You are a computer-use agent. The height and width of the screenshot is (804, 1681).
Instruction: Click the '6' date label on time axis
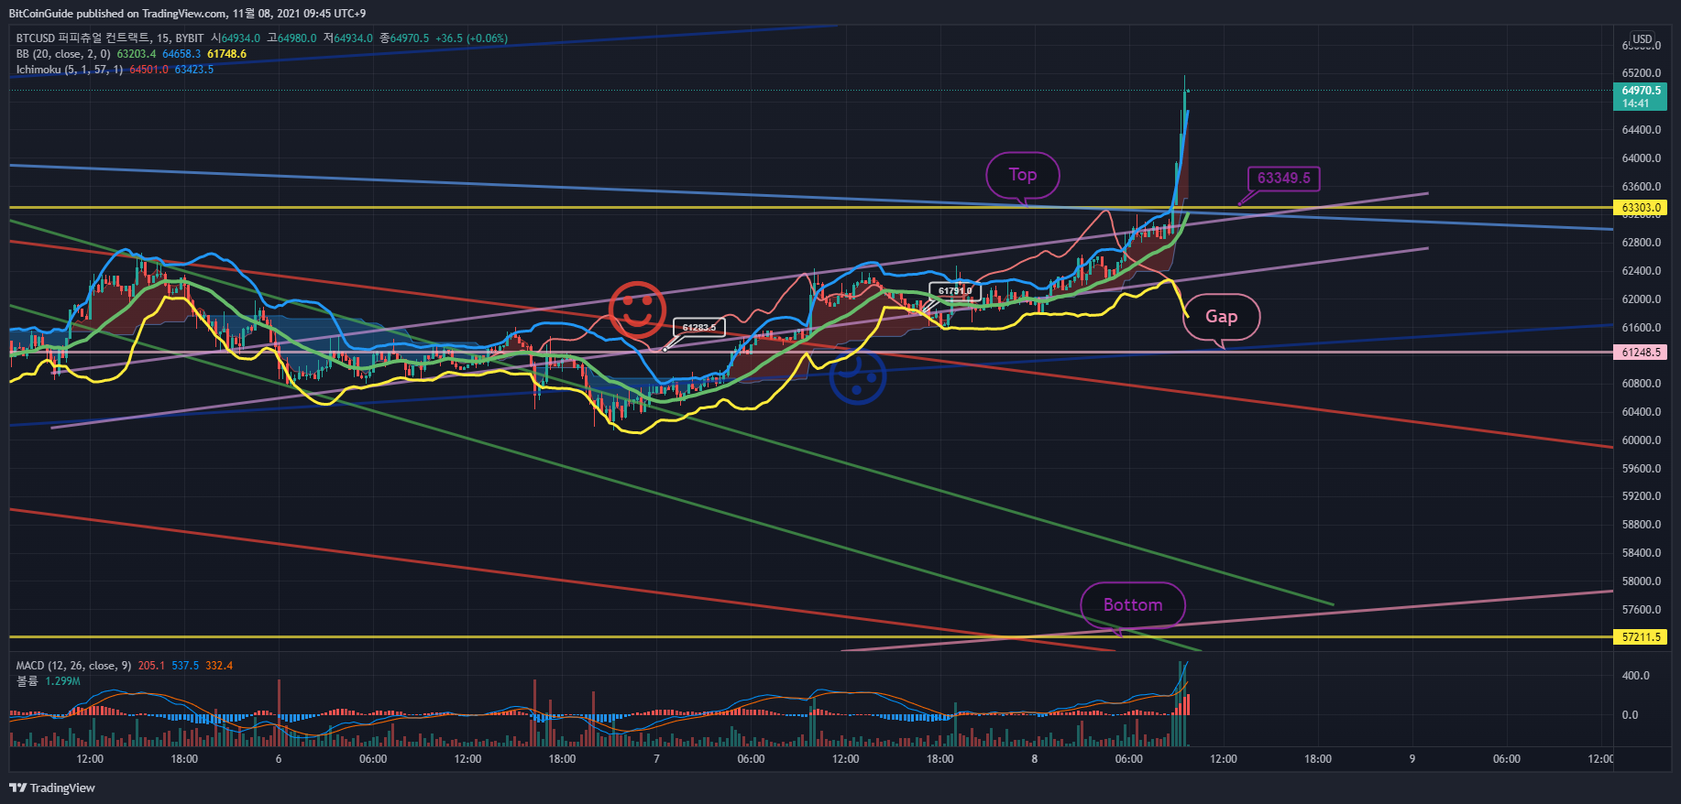pos(279,759)
